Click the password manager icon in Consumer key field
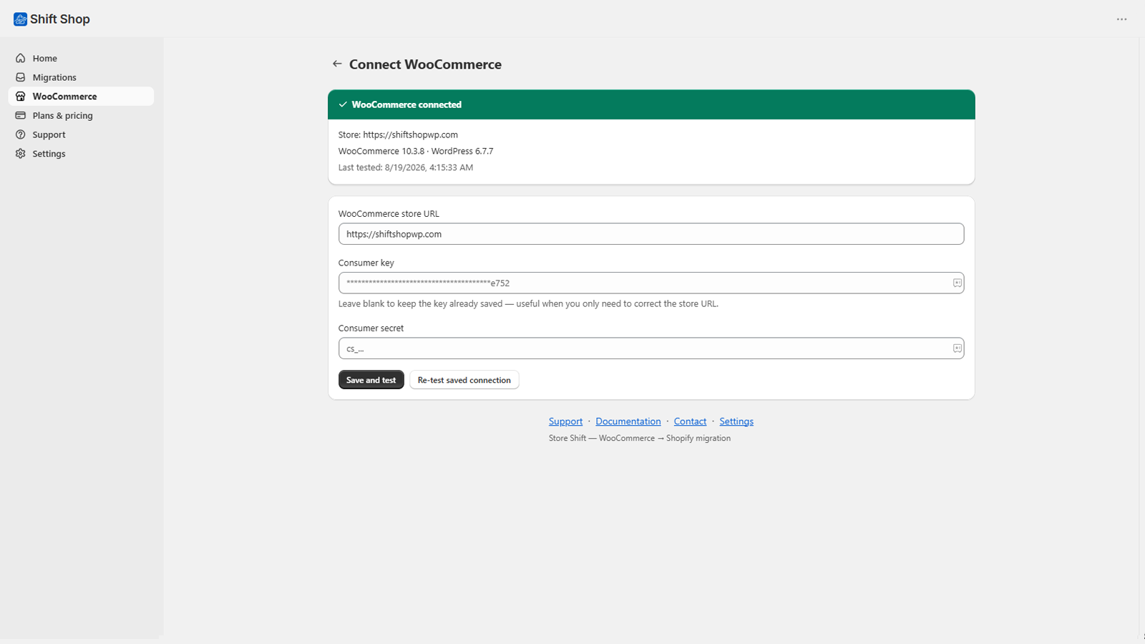Viewport: 1145px width, 644px height. coord(957,283)
